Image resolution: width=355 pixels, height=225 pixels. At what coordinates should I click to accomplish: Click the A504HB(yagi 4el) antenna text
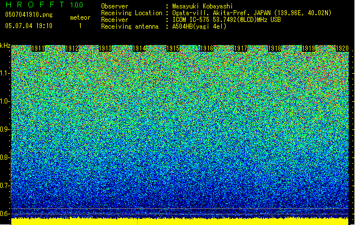point(199,26)
